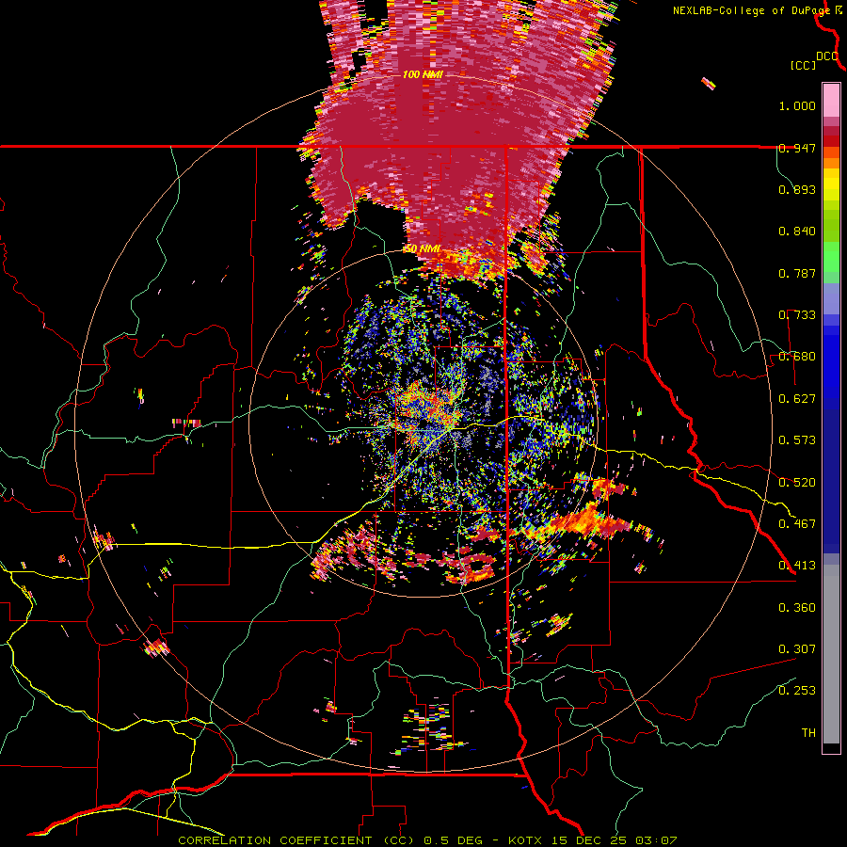
Task: Pick the gray bottom segment of color bar
Action: tap(831, 654)
